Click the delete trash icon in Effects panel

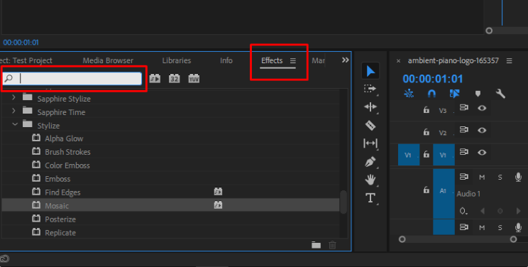click(x=332, y=245)
